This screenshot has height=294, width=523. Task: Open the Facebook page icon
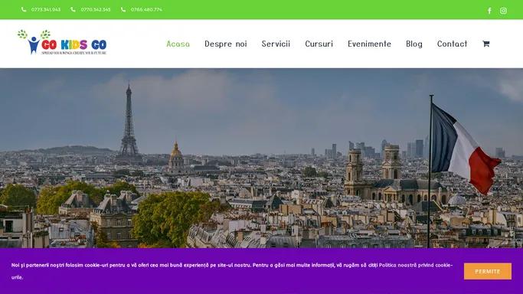(x=489, y=11)
